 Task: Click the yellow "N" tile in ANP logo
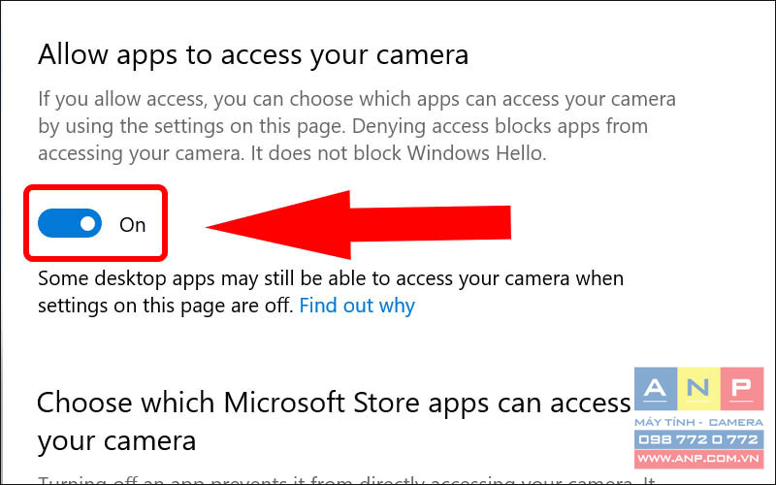[x=698, y=389]
